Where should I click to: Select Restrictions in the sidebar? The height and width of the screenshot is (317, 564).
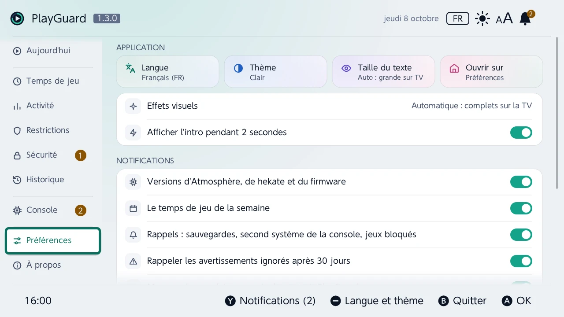[53, 130]
